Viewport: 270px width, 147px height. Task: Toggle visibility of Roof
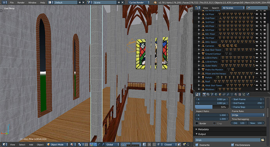coord(257,81)
